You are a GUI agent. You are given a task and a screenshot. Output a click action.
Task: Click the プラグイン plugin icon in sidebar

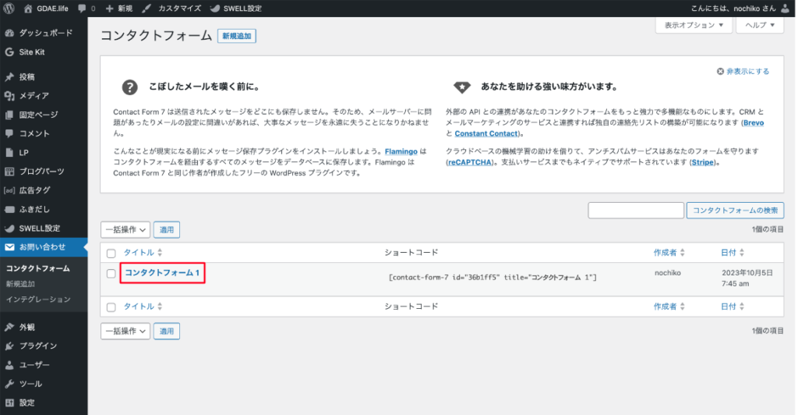9,346
